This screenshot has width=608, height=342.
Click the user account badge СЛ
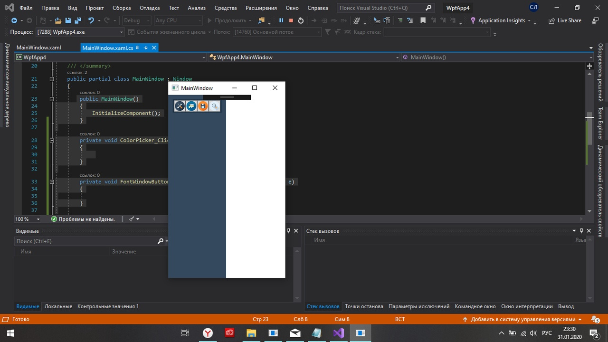coord(533,8)
